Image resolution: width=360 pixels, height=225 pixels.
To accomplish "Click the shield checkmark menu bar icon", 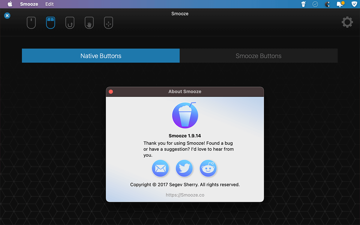I will click(354, 4).
